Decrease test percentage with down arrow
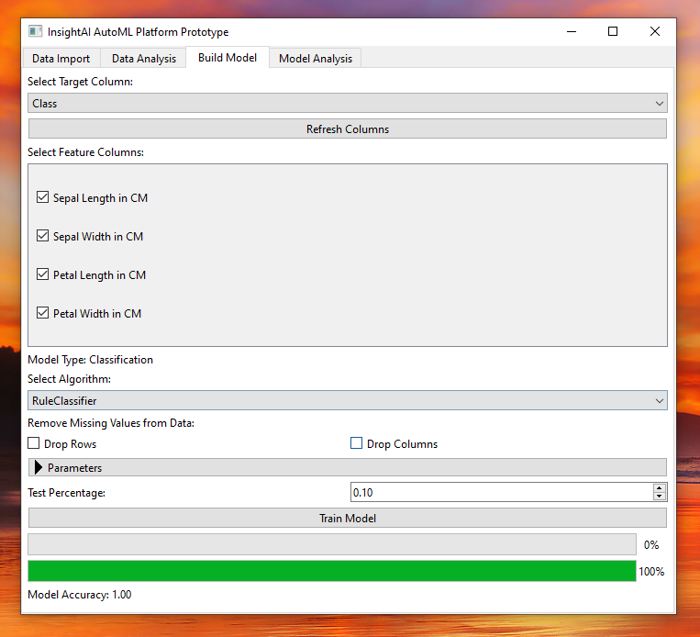Viewport: 700px width, 637px height. (x=660, y=497)
